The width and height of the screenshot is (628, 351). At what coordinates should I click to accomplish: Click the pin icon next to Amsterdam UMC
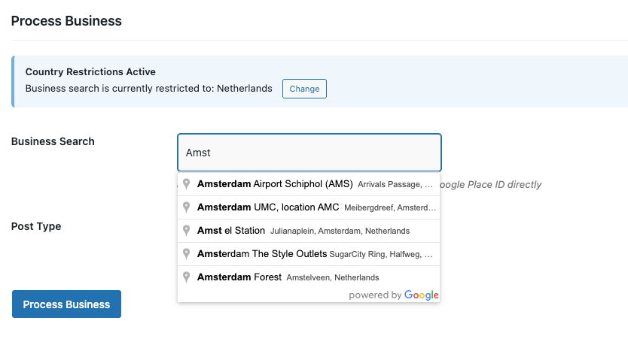[x=187, y=207]
